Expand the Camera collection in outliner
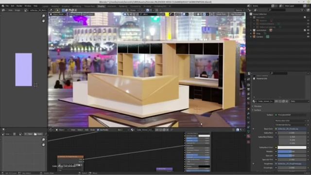This screenshot has height=175, width=311. click(251, 37)
